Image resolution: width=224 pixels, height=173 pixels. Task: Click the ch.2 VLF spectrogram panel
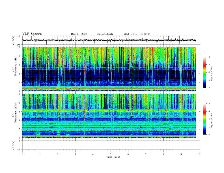pyautogui.click(x=109, y=116)
